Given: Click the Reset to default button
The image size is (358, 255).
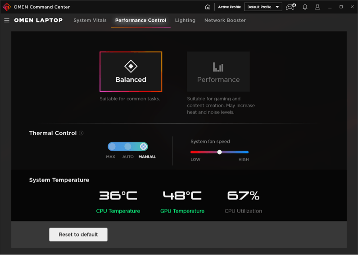Looking at the screenshot, I should (x=78, y=234).
